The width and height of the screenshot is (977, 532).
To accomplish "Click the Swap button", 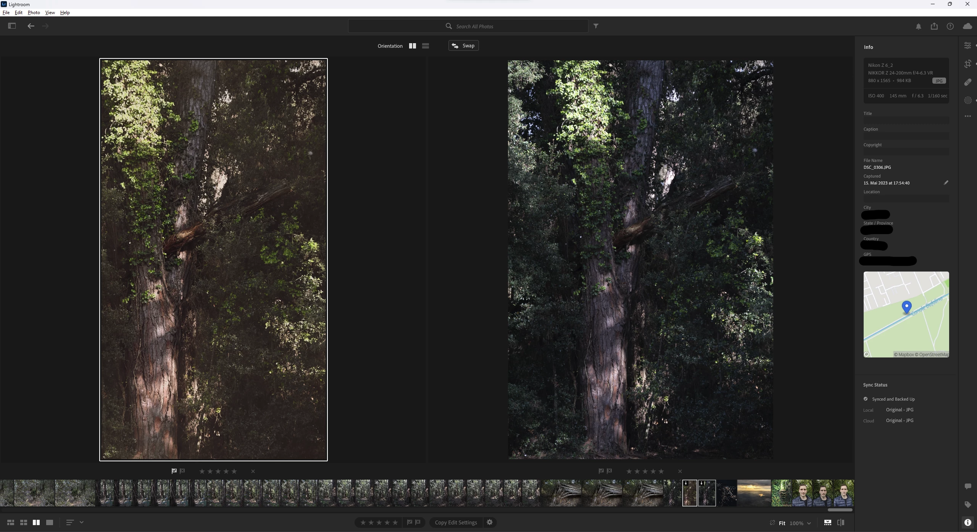I will click(x=463, y=46).
